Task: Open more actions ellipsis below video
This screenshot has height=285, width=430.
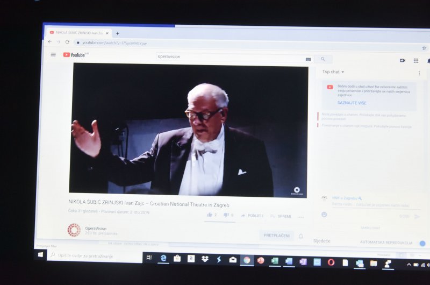Action: [x=301, y=217]
